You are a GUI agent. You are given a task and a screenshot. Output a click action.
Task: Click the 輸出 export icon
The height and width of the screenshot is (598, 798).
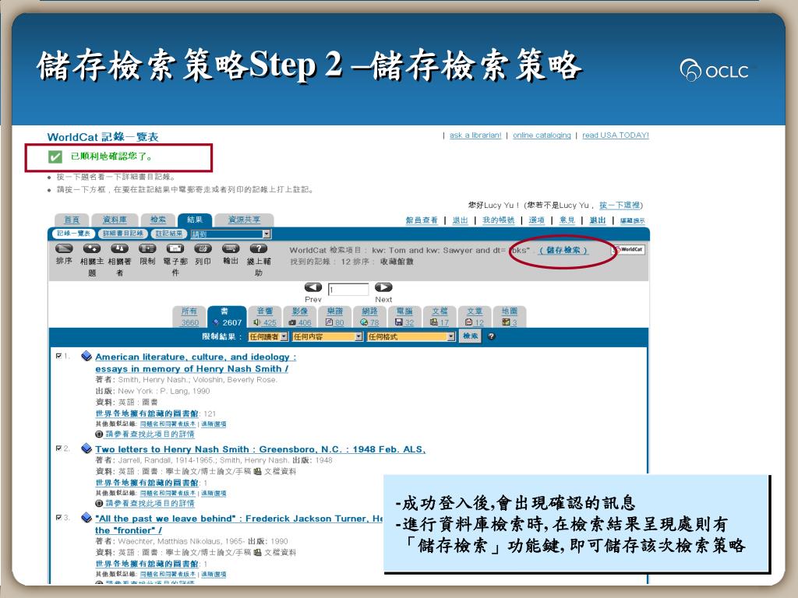(231, 248)
